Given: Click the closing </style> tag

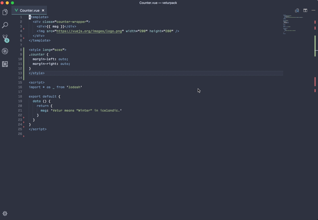Looking at the screenshot, I should tap(37, 73).
